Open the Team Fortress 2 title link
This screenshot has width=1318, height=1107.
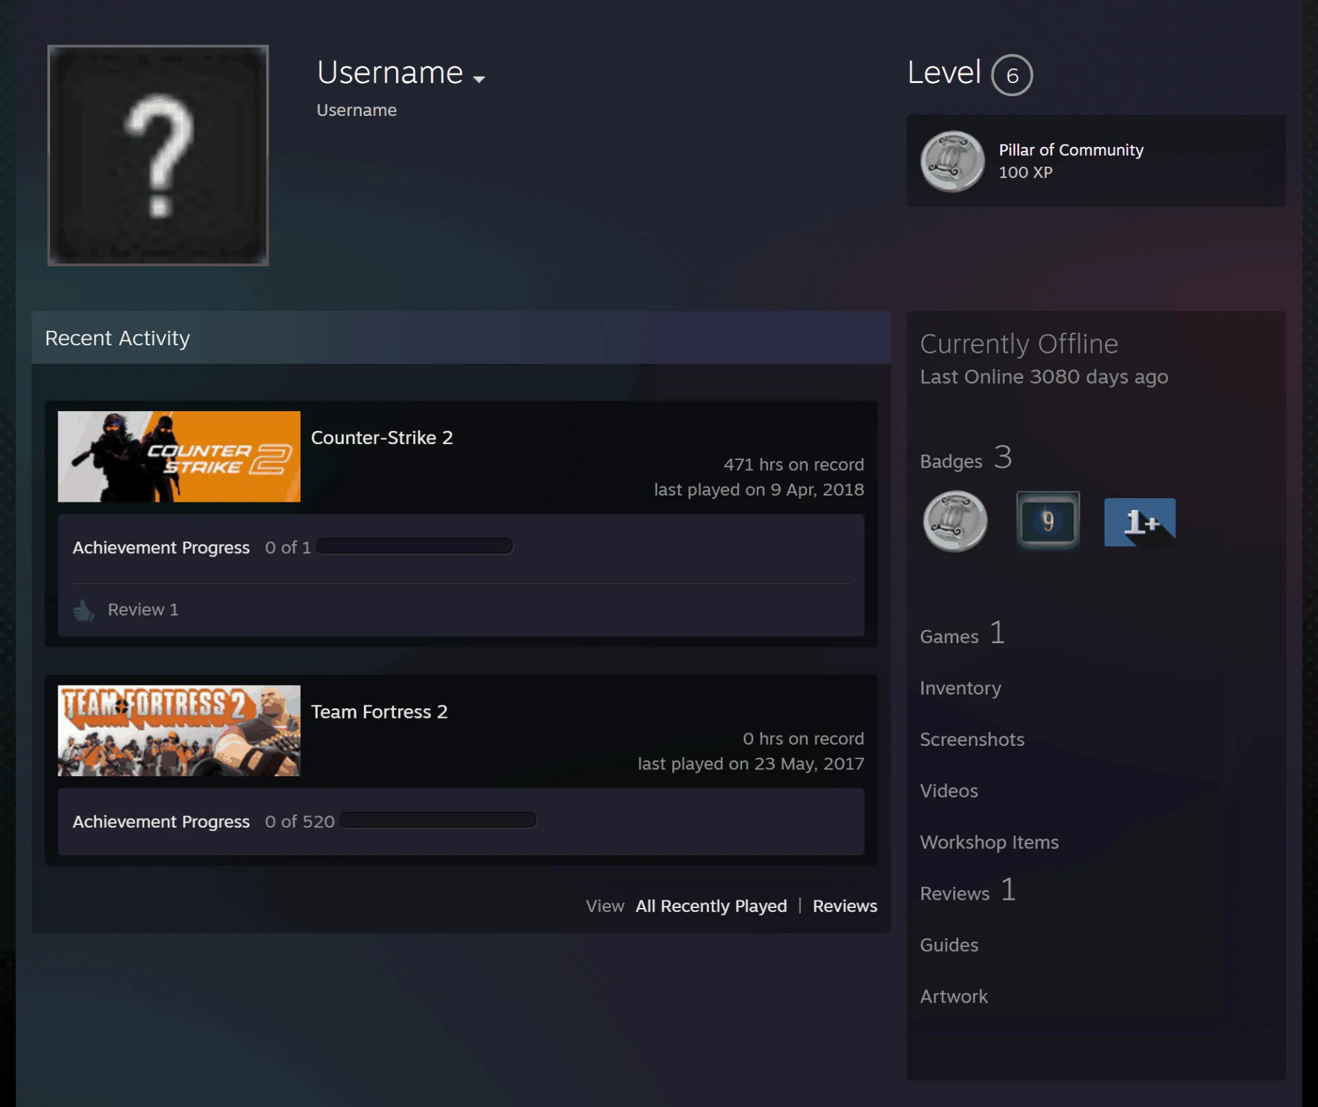click(379, 712)
